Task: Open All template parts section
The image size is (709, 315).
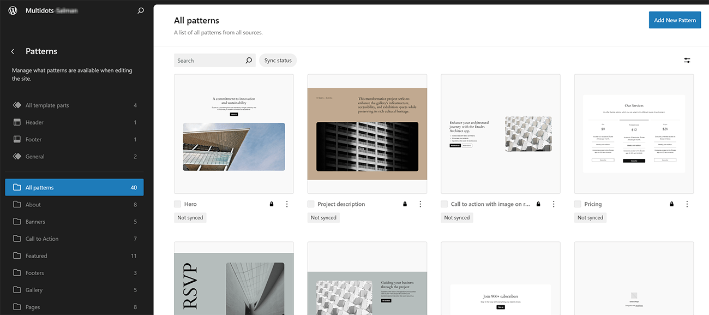Action: (x=47, y=105)
